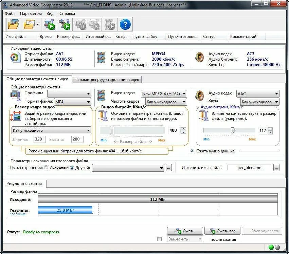Increase audio bitrate with up arrow
Image resolution: width=289 pixels, height=254 pixels.
click(270, 129)
